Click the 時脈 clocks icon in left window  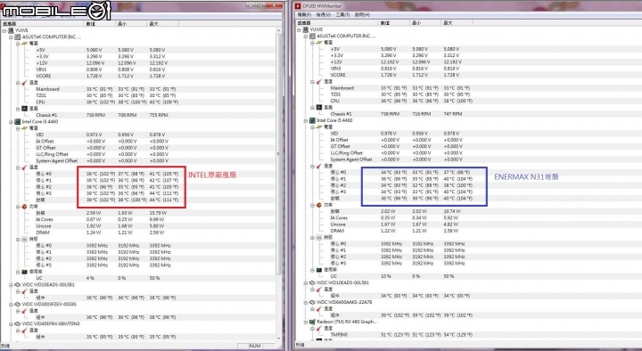(24, 239)
